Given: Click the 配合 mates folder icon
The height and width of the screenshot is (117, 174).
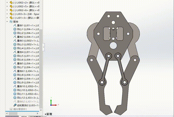Looking at the screenshot, I should pos(11,21).
